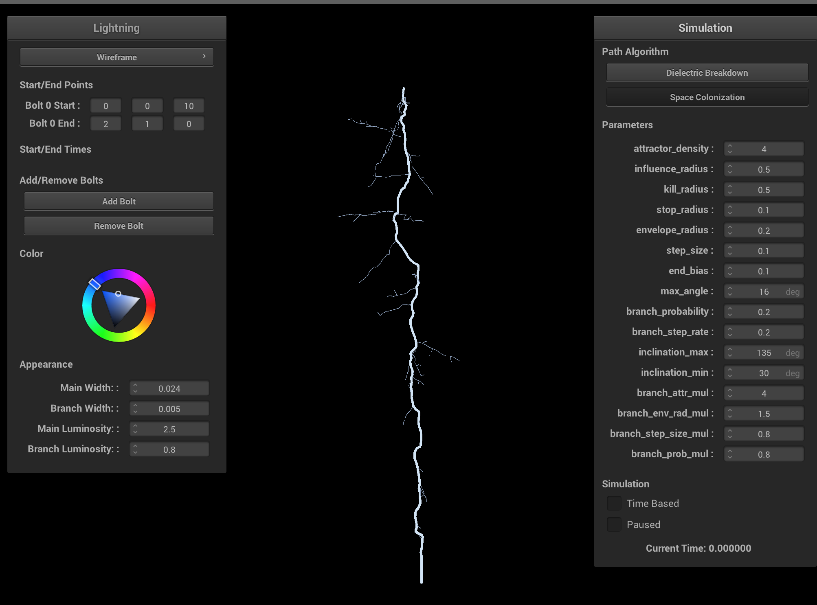Image resolution: width=817 pixels, height=605 pixels.
Task: Click the hue ring marker handle
Action: [94, 284]
